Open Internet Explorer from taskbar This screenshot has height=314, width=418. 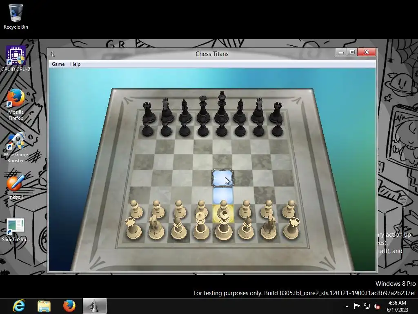coord(19,306)
